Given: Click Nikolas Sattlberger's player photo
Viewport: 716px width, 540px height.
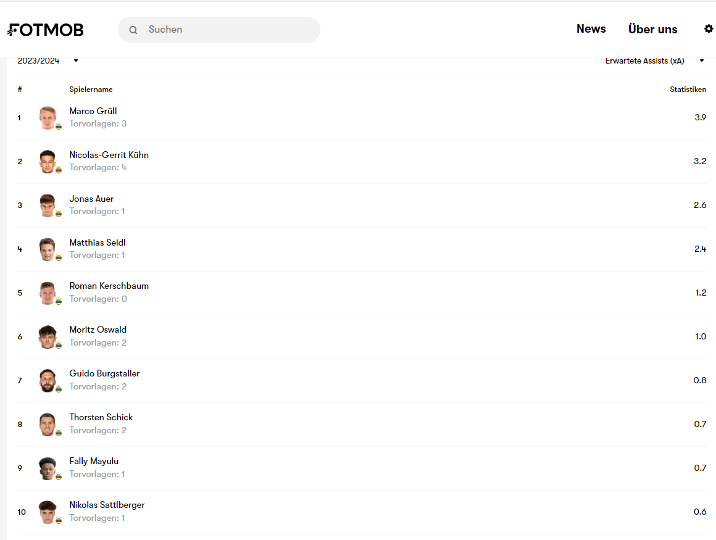Looking at the screenshot, I should point(48,512).
